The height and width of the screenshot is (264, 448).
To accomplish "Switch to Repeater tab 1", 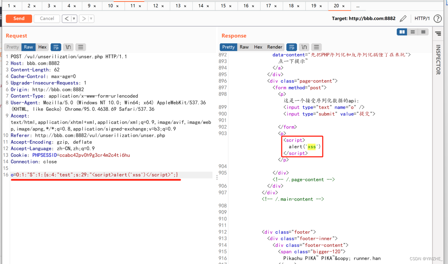I will (9, 6).
